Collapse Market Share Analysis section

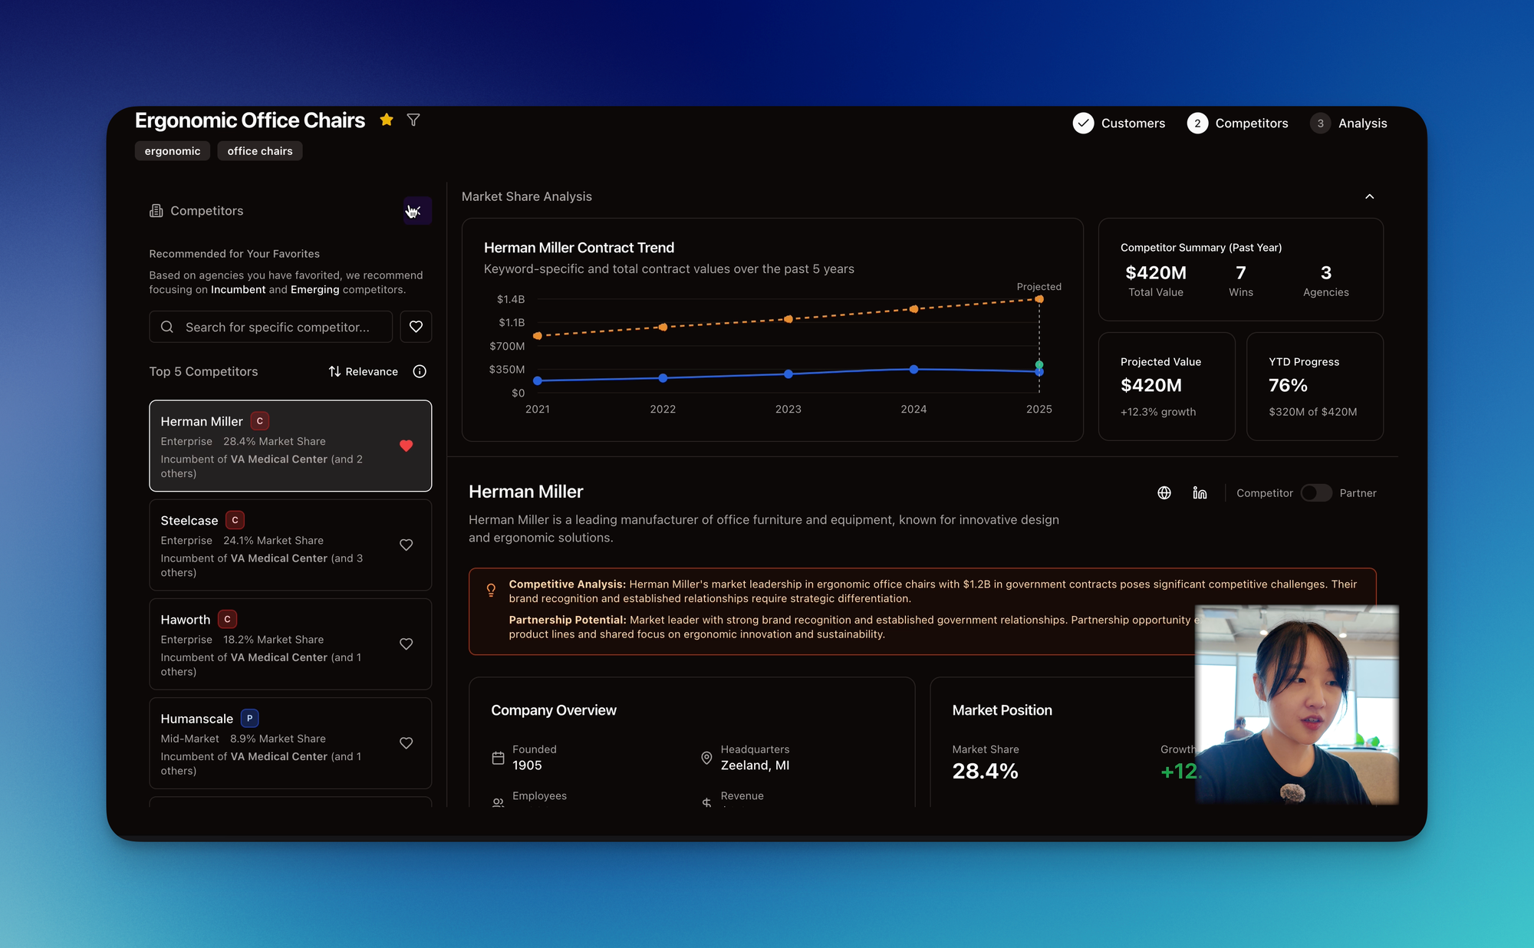[1369, 197]
